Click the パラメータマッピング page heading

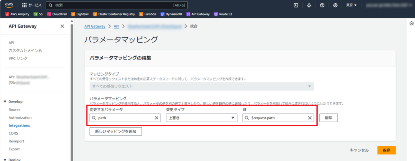click(x=121, y=40)
